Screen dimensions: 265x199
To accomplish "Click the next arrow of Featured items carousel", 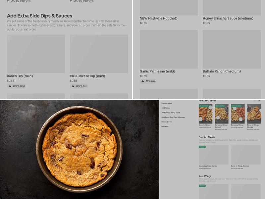I will pos(259,100).
